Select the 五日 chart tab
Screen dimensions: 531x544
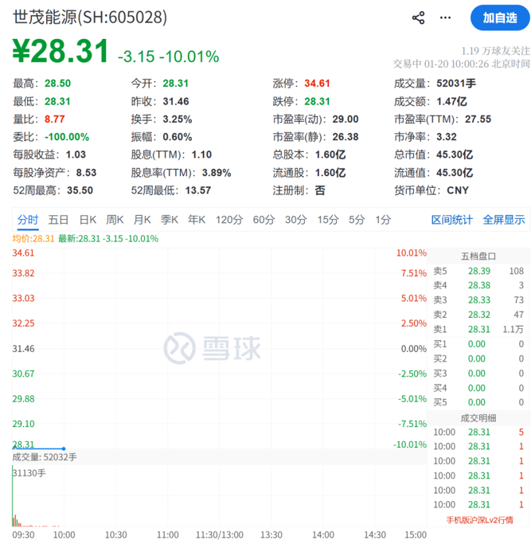pos(58,220)
